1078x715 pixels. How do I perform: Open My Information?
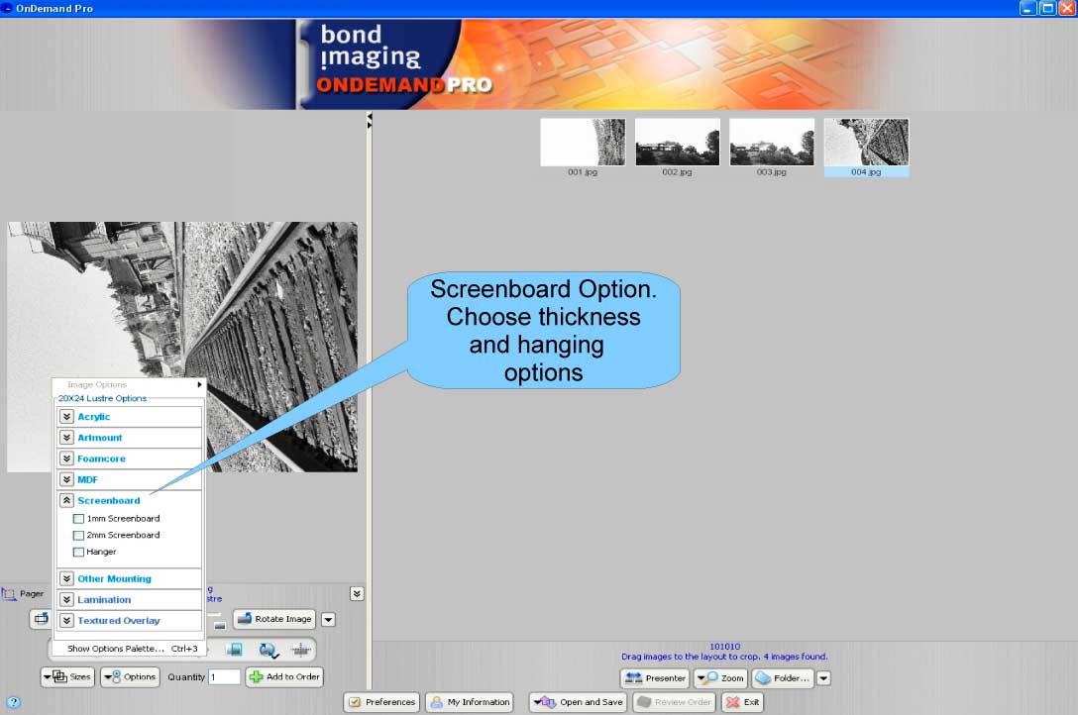tap(469, 701)
